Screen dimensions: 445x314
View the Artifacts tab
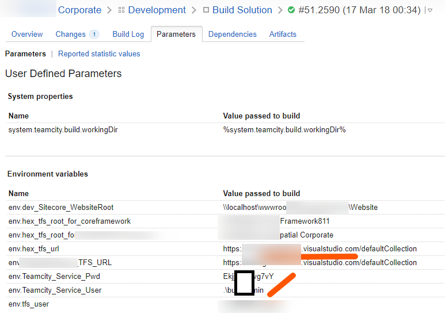pos(283,35)
